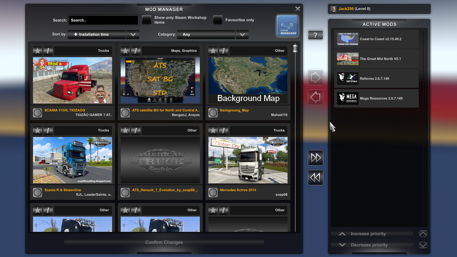View info for the Mercedes Actros 2014 mod

[x=224, y=130]
